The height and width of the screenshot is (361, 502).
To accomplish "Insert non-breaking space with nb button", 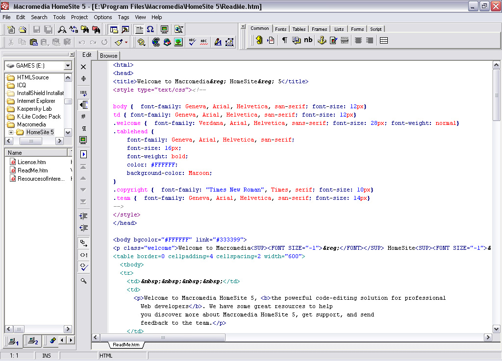I will click(308, 41).
